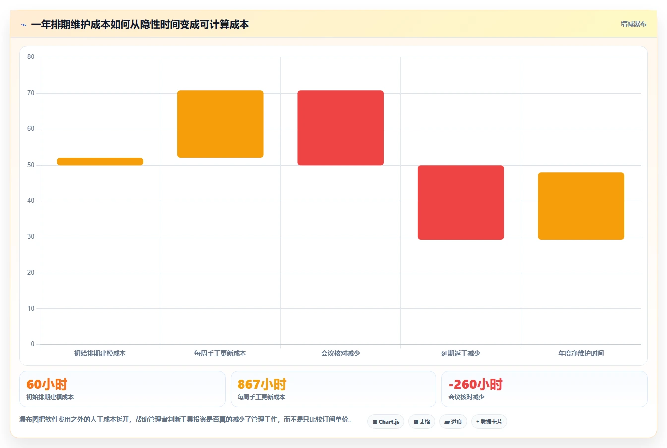
Task: Select the 数据卡片 chip
Action: (489, 422)
